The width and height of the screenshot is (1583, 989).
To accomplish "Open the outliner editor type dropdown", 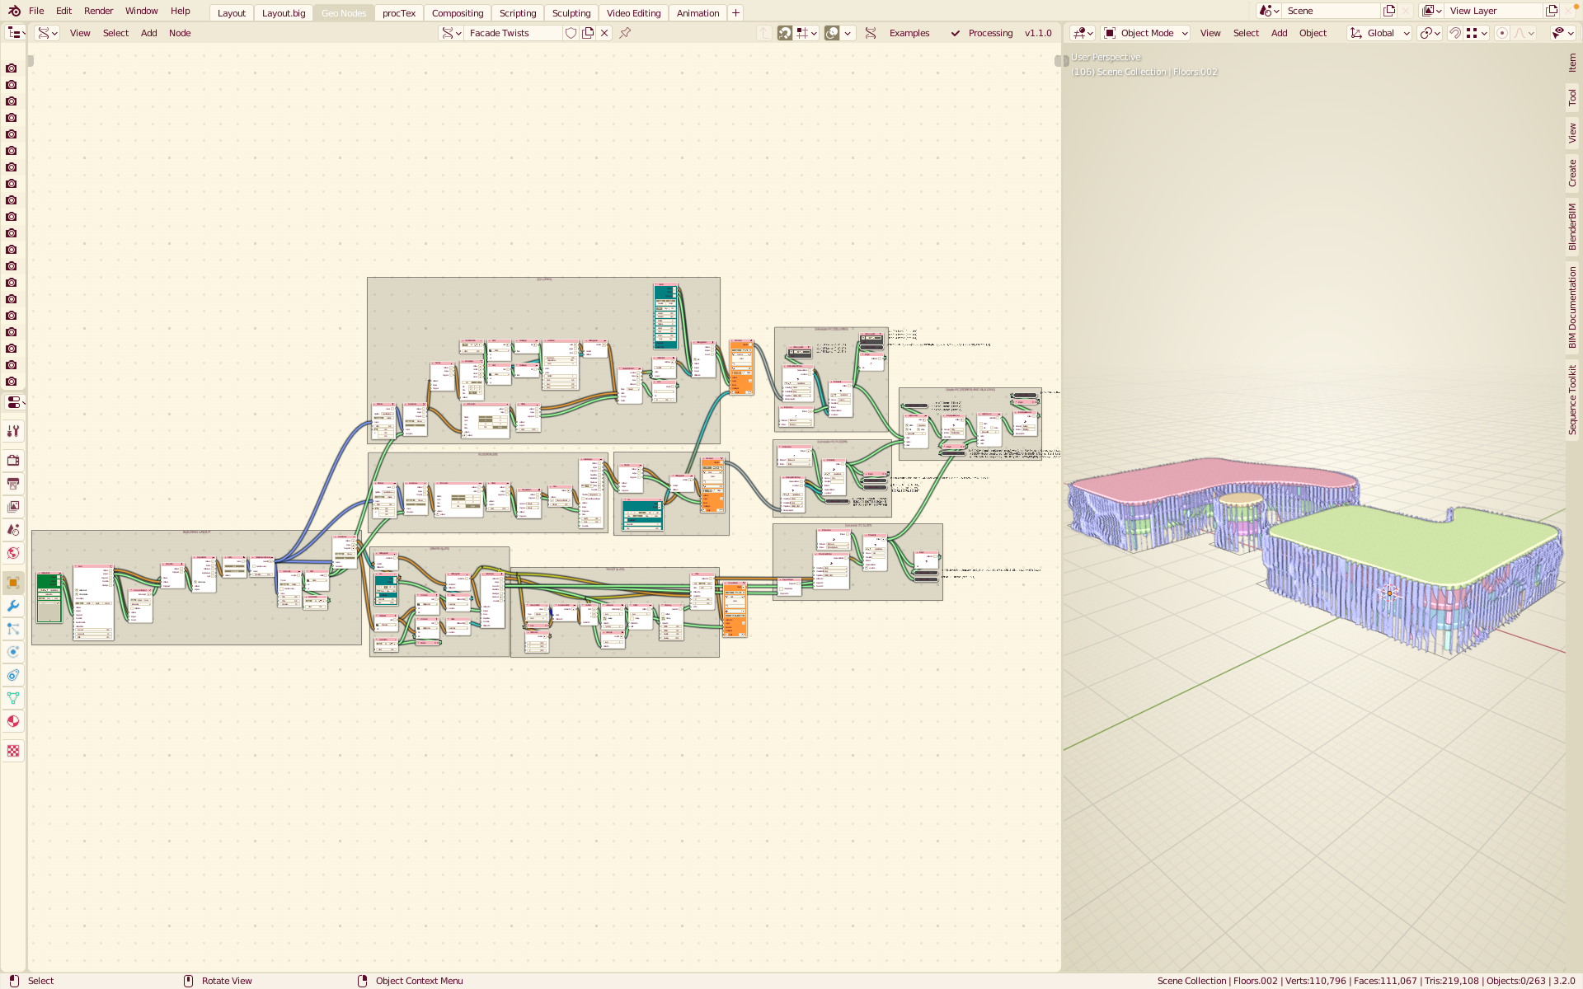I will [x=16, y=33].
